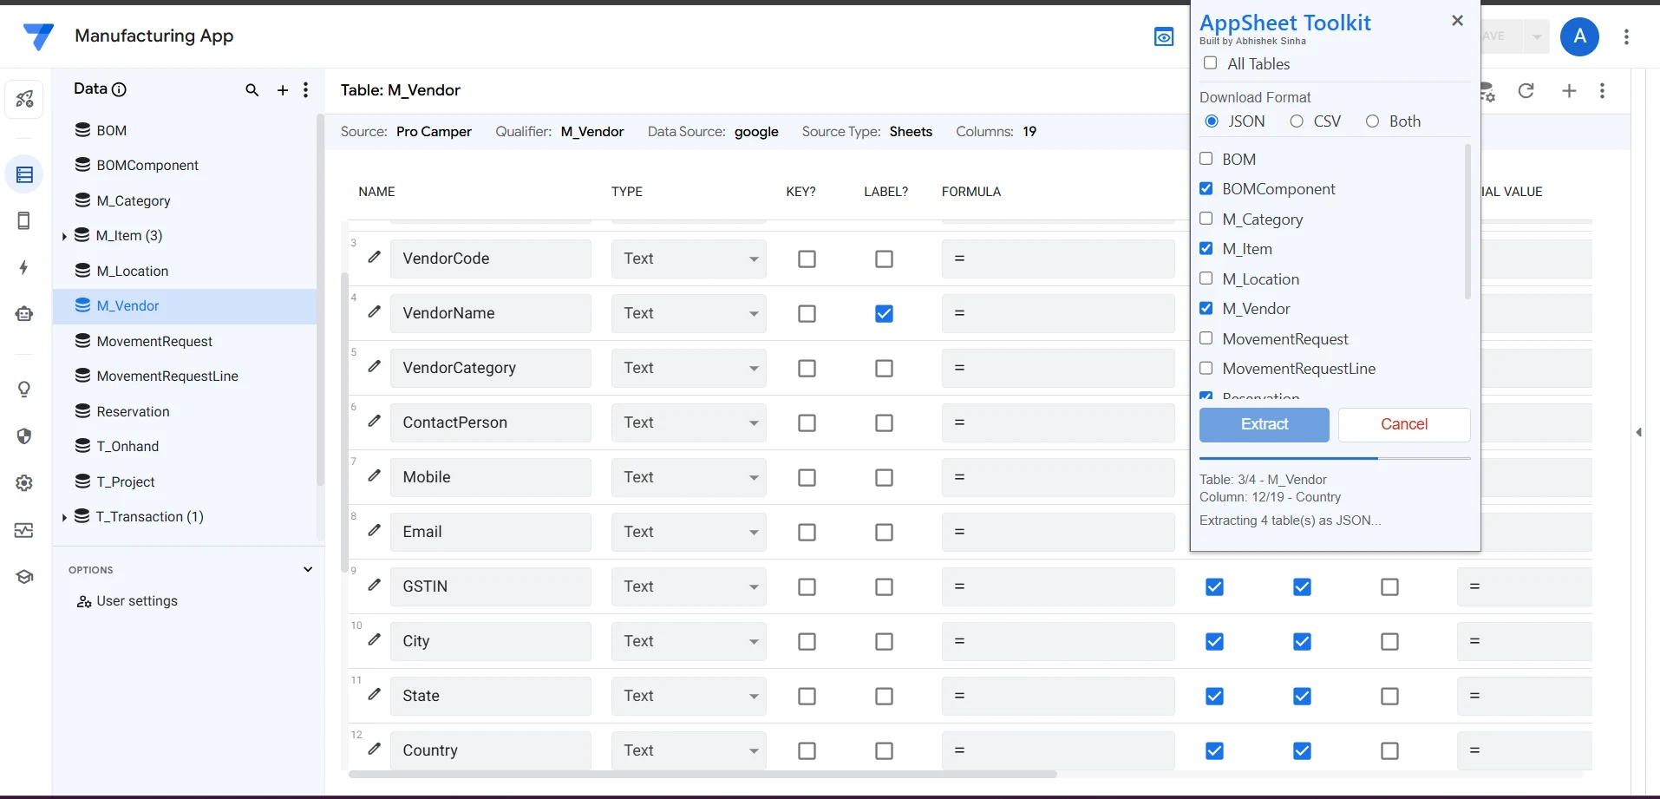Check MovementRequestLine in Toolkit list

pos(1206,368)
